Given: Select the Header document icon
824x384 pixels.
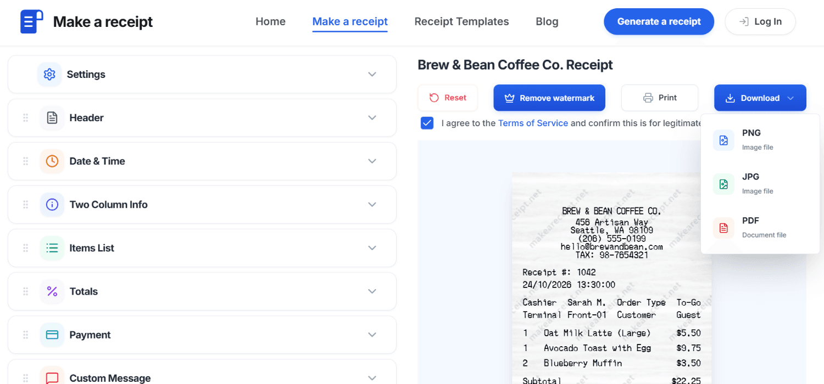Looking at the screenshot, I should (x=52, y=117).
